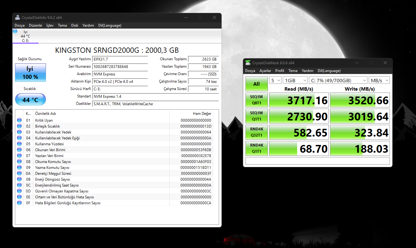This screenshot has height=248, width=416.
Task: Click the Çalışma Süresi value 10 saat
Action: pyautogui.click(x=203, y=89)
